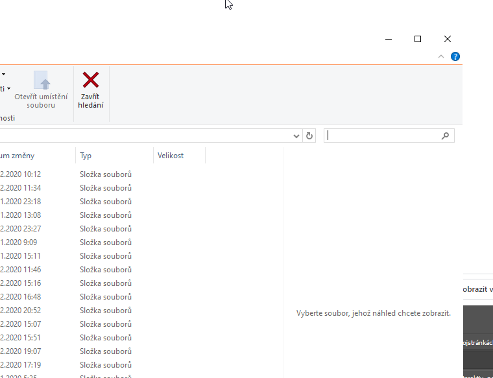The image size is (493, 378).
Task: Select row dated 1.2020 9:09
Action: click(x=102, y=242)
